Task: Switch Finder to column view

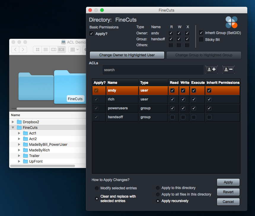Action: pos(54,49)
